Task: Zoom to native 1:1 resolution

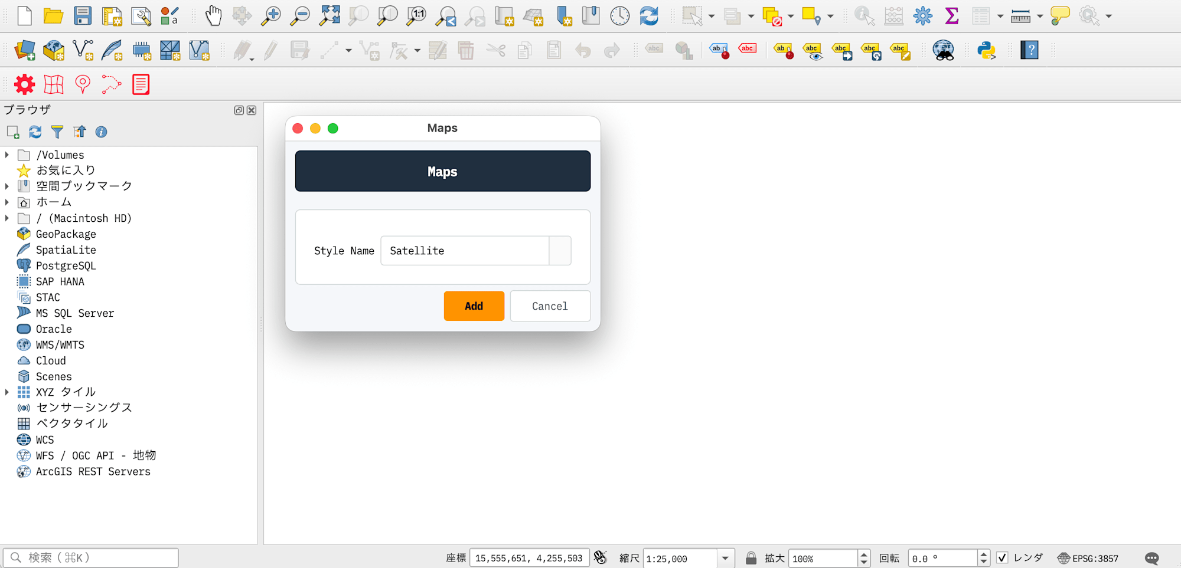Action: point(416,16)
